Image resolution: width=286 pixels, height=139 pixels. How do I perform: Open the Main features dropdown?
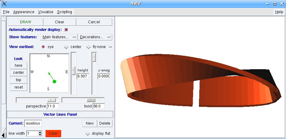click(59, 37)
